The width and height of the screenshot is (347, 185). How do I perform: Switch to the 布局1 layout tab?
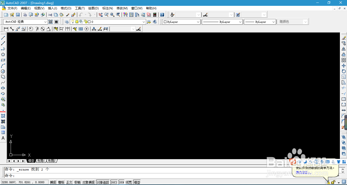(41, 161)
